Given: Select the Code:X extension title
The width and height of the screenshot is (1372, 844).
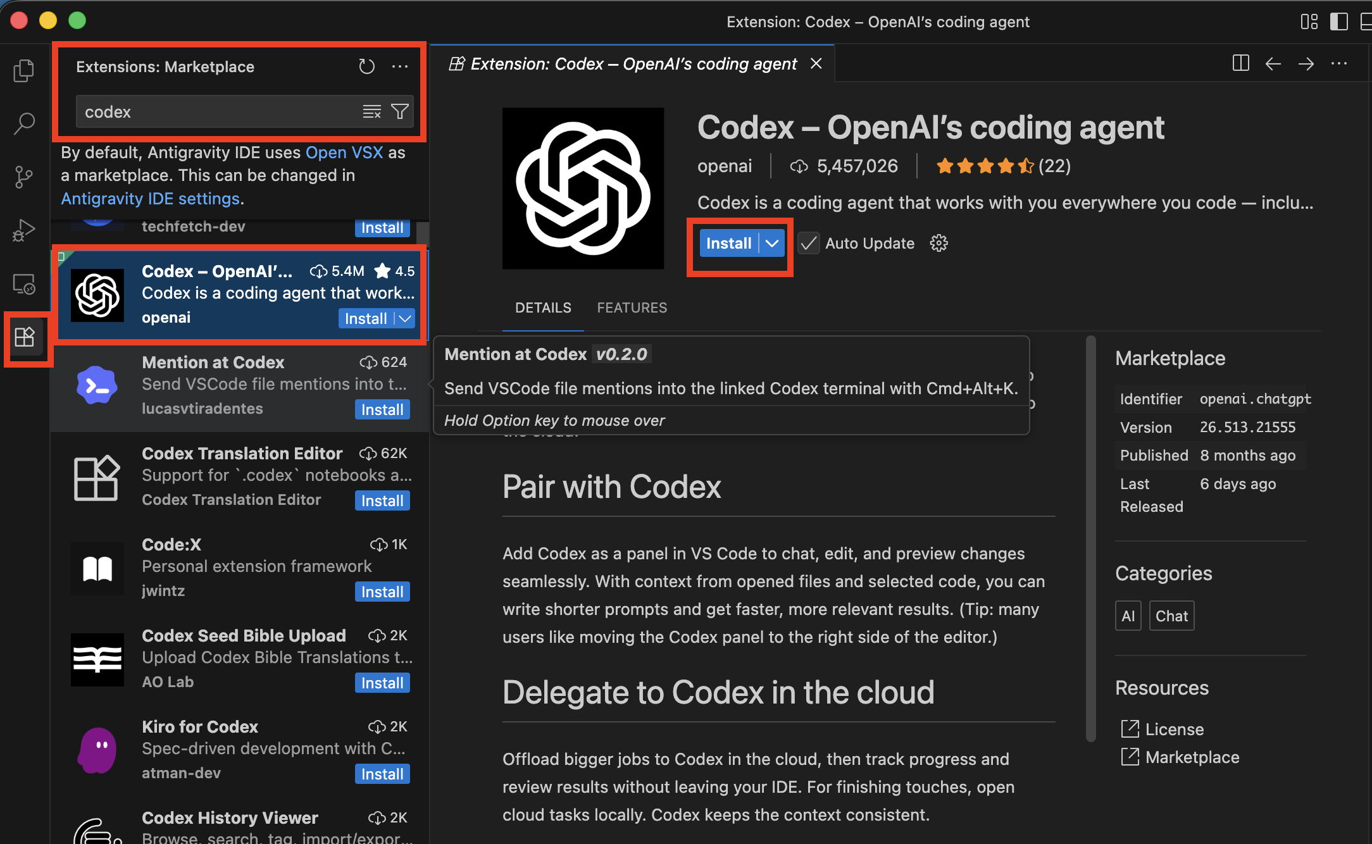Looking at the screenshot, I should tap(171, 545).
